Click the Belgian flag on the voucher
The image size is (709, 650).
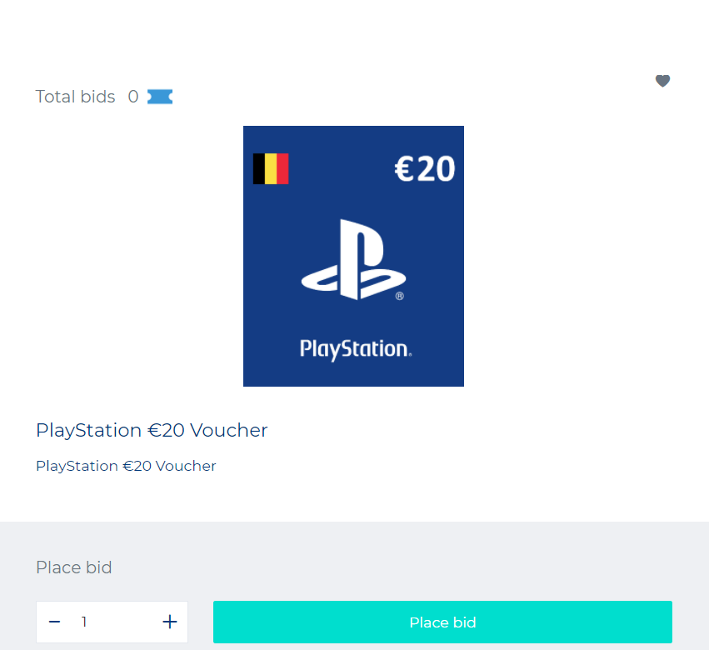click(x=271, y=168)
